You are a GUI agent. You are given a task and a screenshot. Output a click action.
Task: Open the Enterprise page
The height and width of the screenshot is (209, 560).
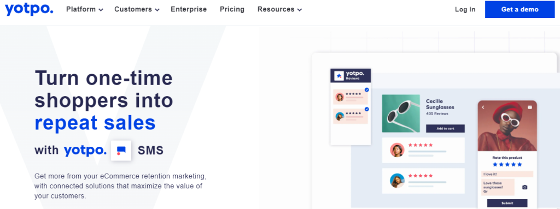[189, 9]
